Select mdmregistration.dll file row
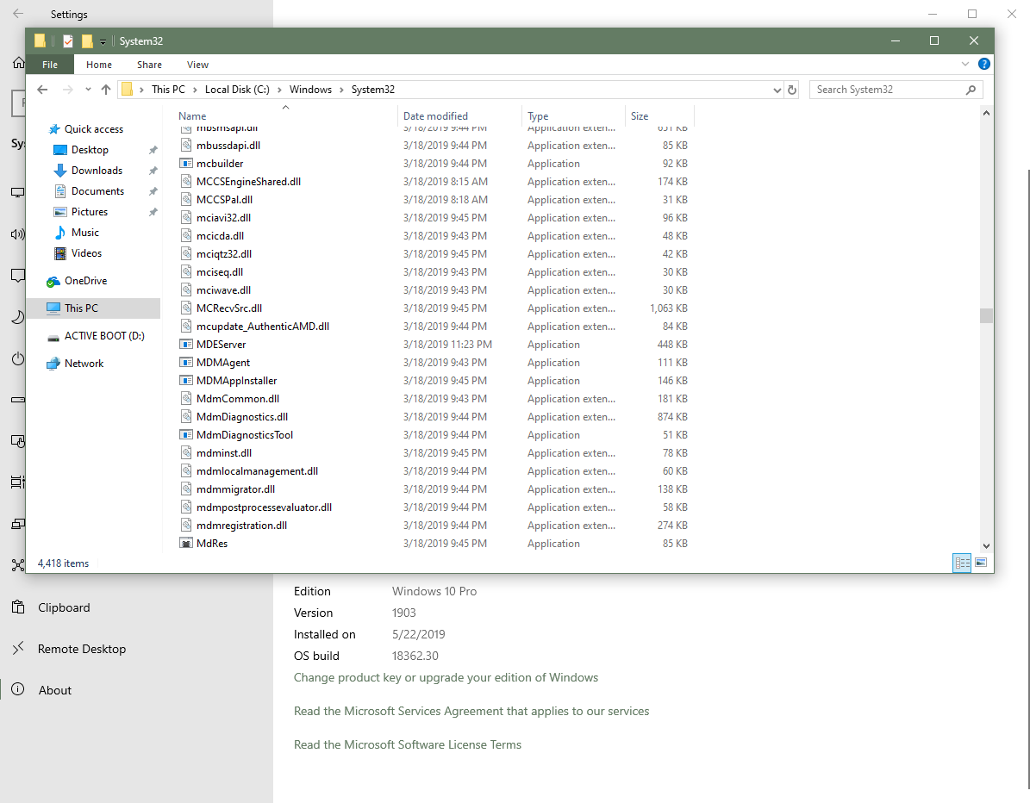This screenshot has width=1030, height=803. click(434, 526)
